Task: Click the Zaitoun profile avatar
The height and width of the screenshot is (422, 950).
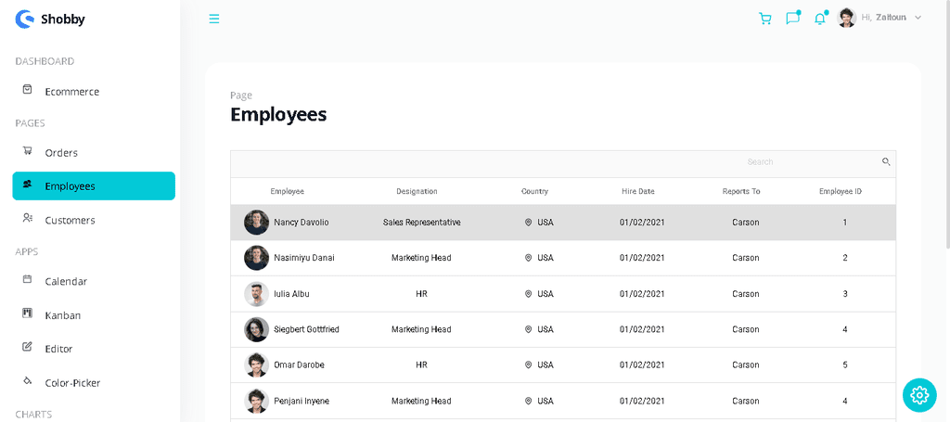Action: coord(846,18)
